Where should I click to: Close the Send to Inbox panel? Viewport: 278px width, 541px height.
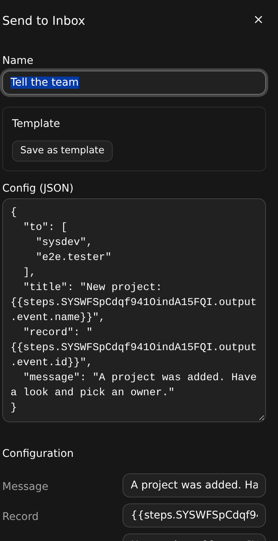click(x=258, y=20)
